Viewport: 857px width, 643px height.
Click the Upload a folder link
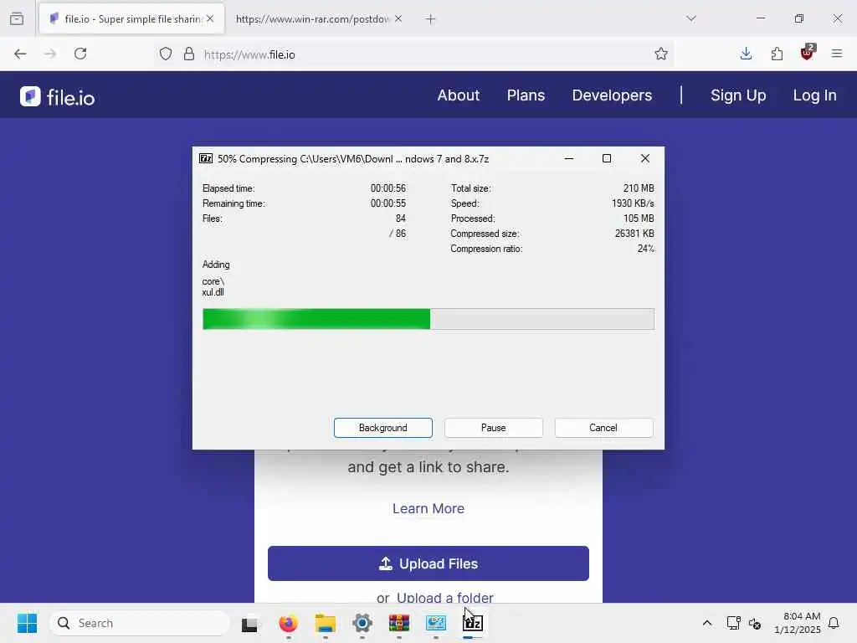[x=445, y=598]
